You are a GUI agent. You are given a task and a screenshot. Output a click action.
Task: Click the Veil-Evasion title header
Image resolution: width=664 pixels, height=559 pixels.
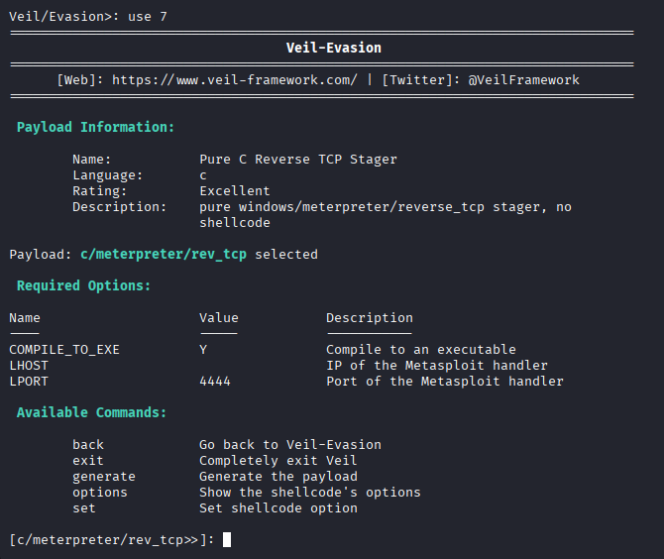(x=333, y=48)
